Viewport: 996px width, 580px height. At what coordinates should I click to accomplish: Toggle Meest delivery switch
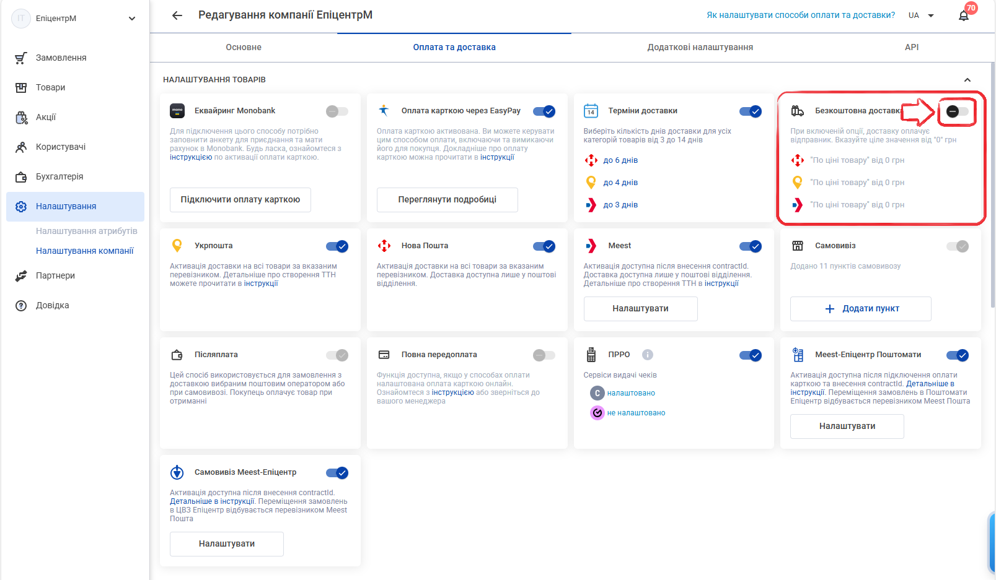pyautogui.click(x=751, y=246)
